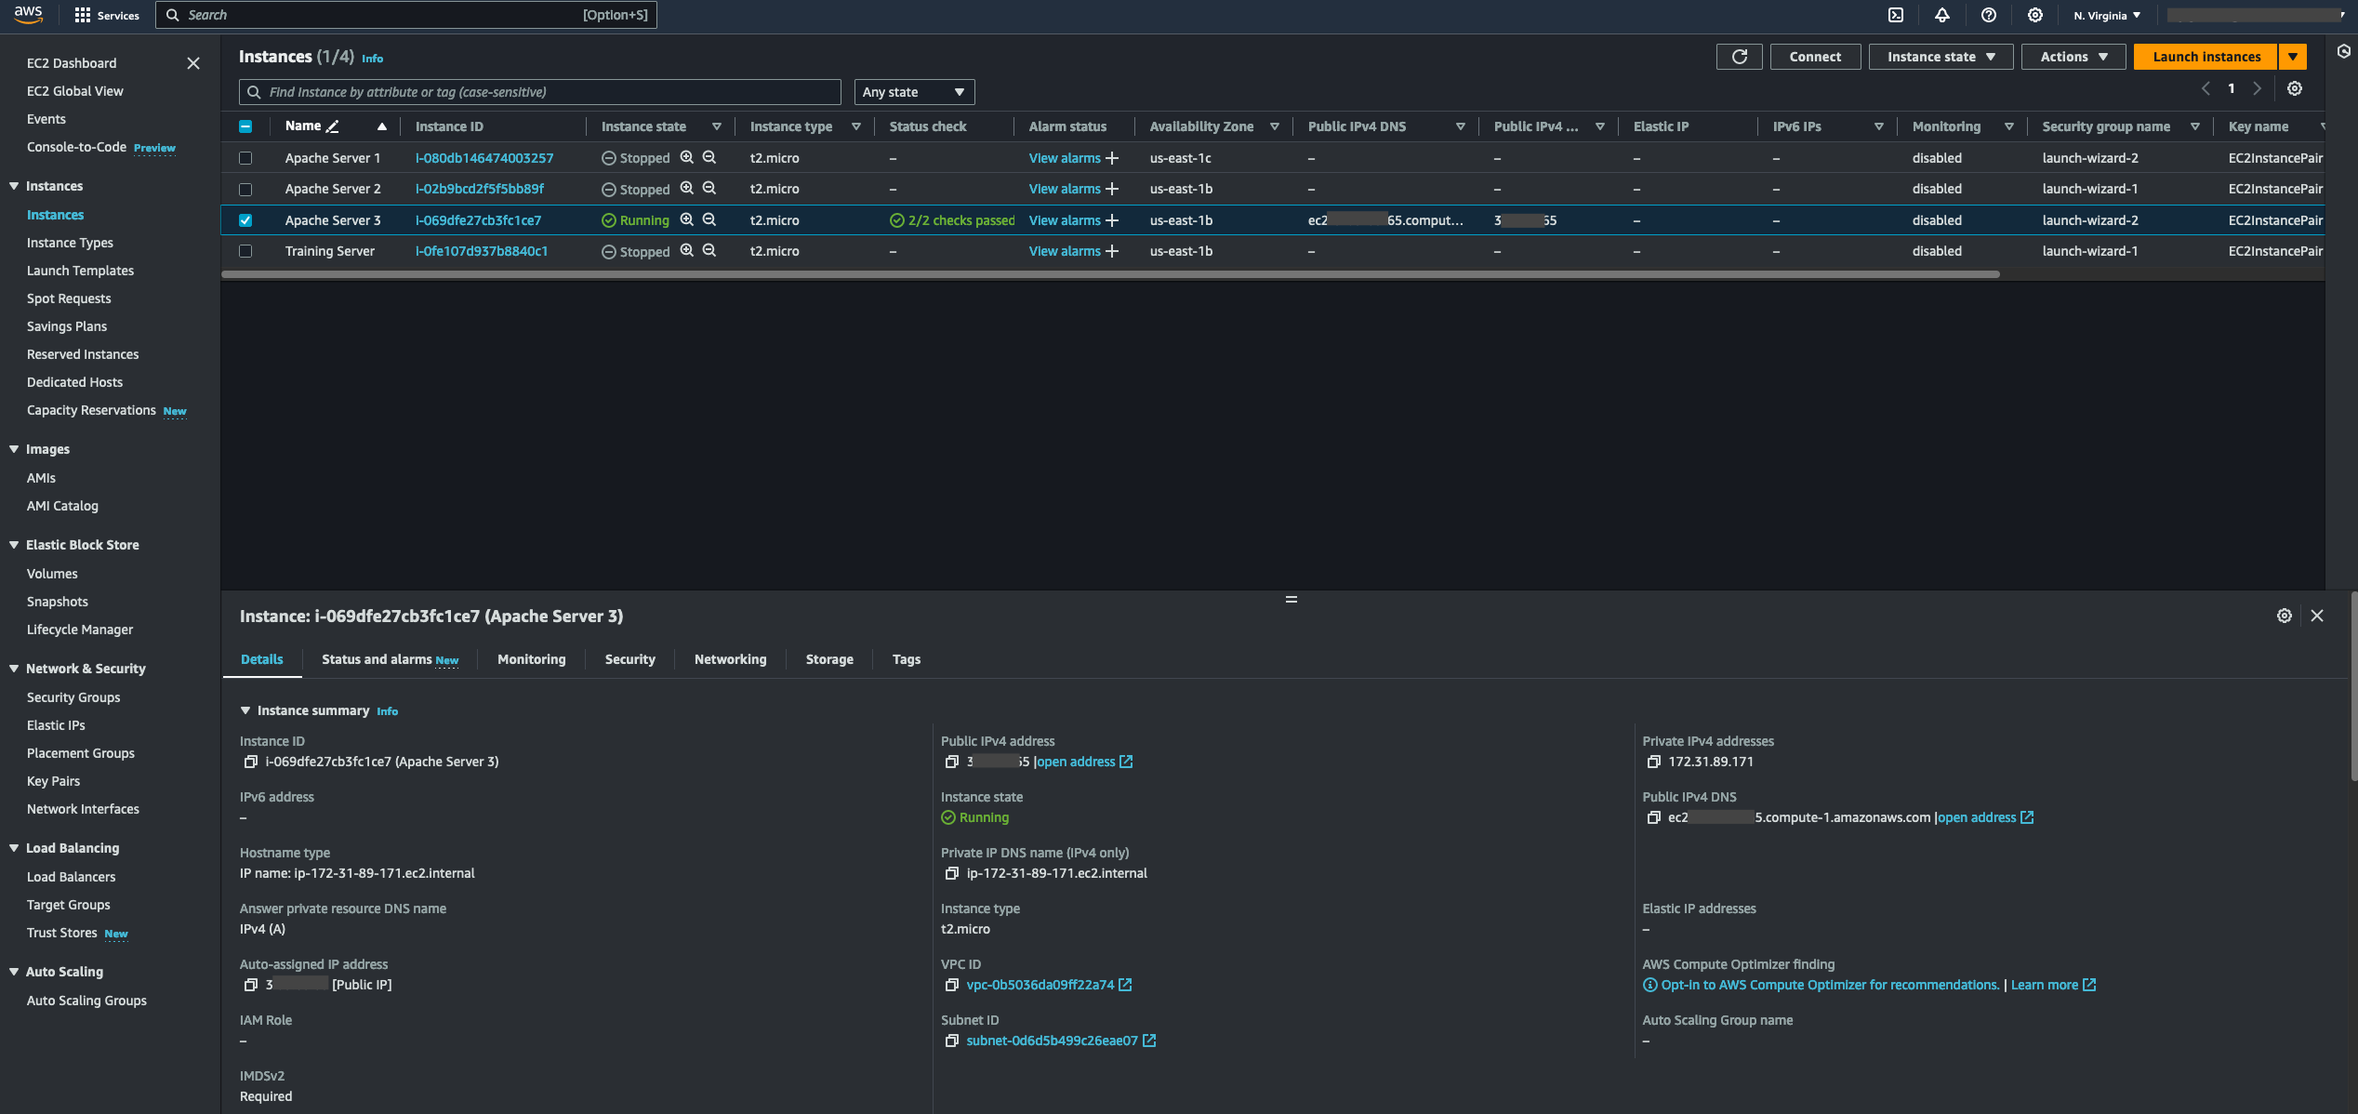This screenshot has width=2358, height=1114.
Task: Copy the VPC ID
Action: 951,985
